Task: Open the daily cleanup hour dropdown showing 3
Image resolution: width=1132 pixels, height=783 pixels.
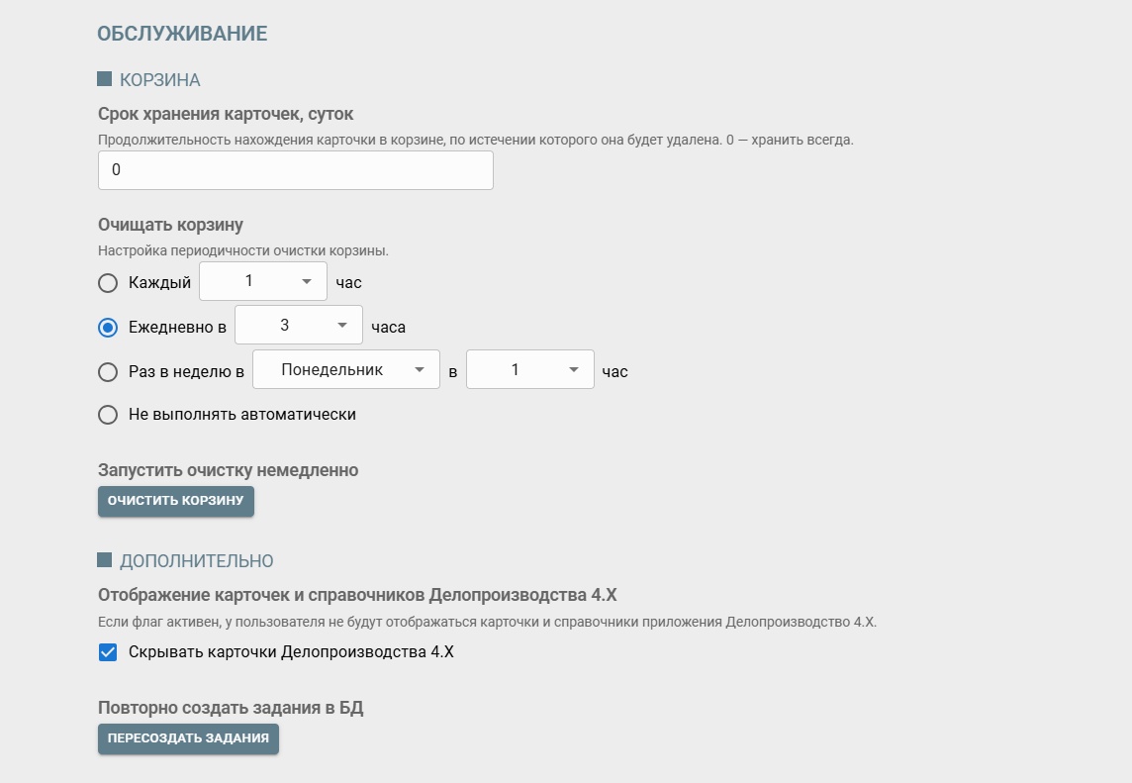Action: 298,325
